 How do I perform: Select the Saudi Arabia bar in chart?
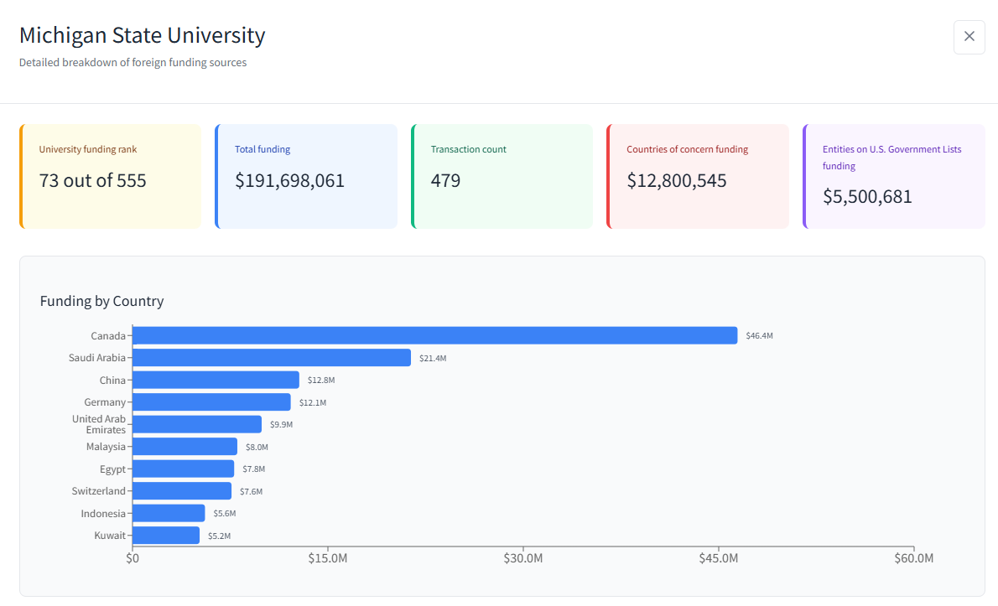tap(272, 358)
